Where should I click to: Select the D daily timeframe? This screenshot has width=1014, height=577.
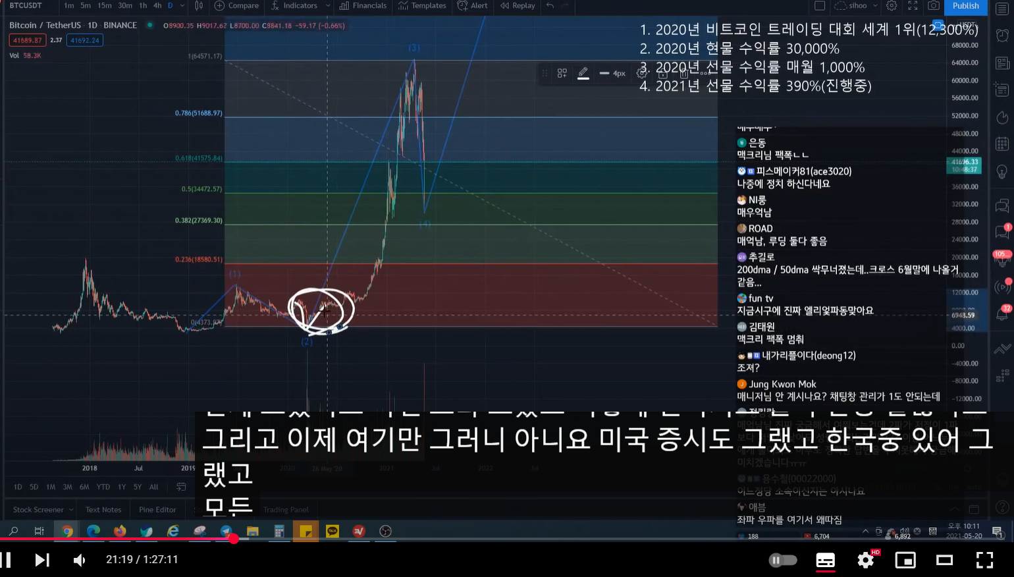click(x=170, y=6)
